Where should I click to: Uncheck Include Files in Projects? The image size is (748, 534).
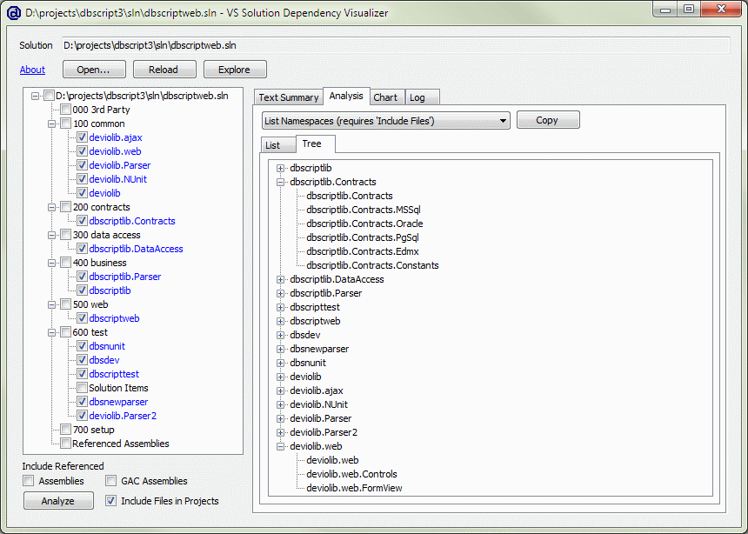[111, 501]
